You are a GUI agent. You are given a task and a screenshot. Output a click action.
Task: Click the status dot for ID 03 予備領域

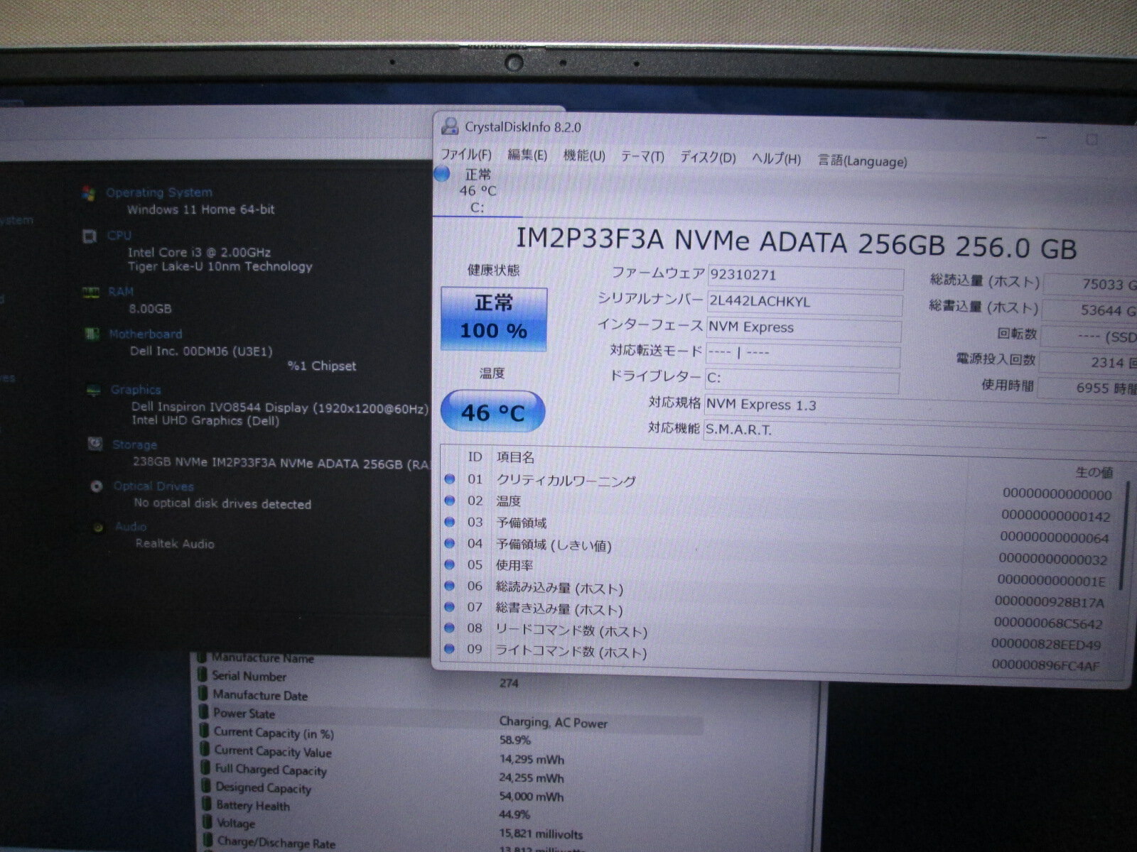(x=449, y=522)
